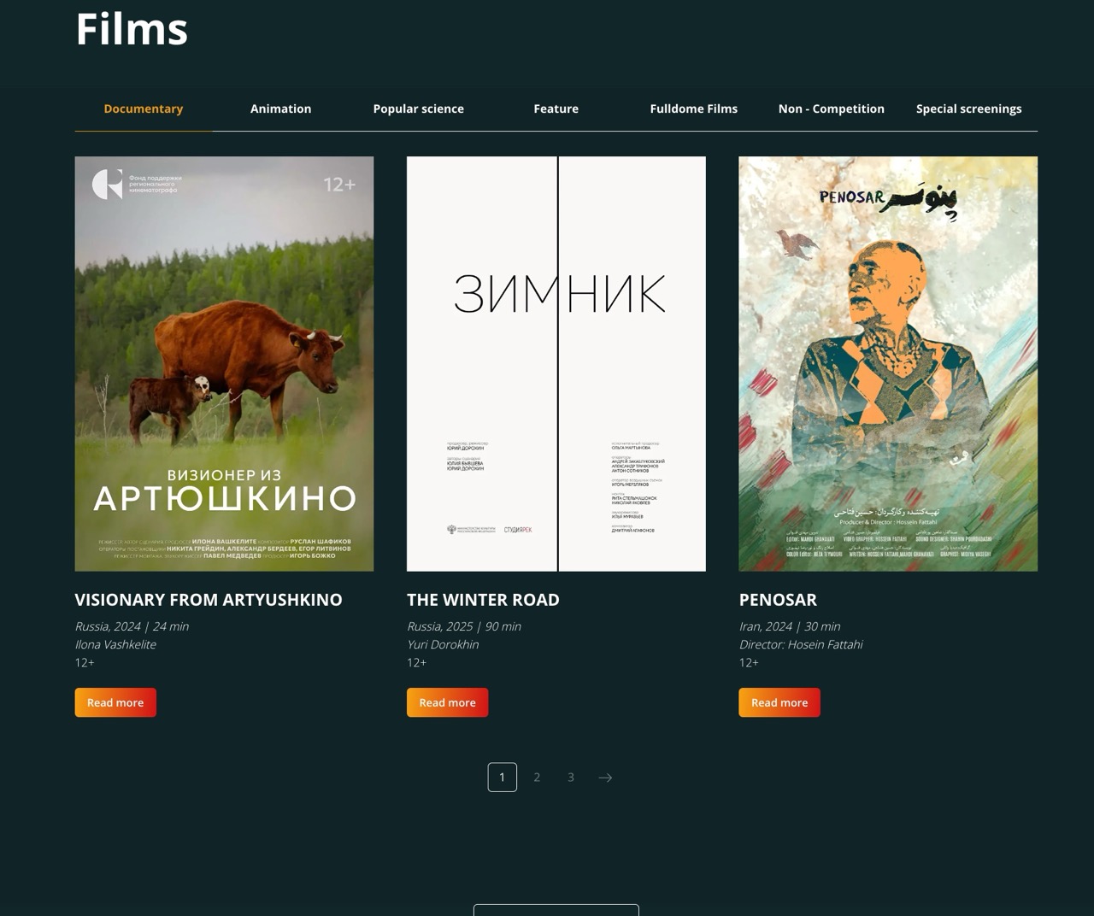Open the Animation tab

point(280,109)
